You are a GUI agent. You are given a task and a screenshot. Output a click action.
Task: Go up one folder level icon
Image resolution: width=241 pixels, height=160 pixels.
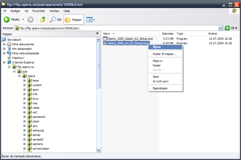click(43, 19)
